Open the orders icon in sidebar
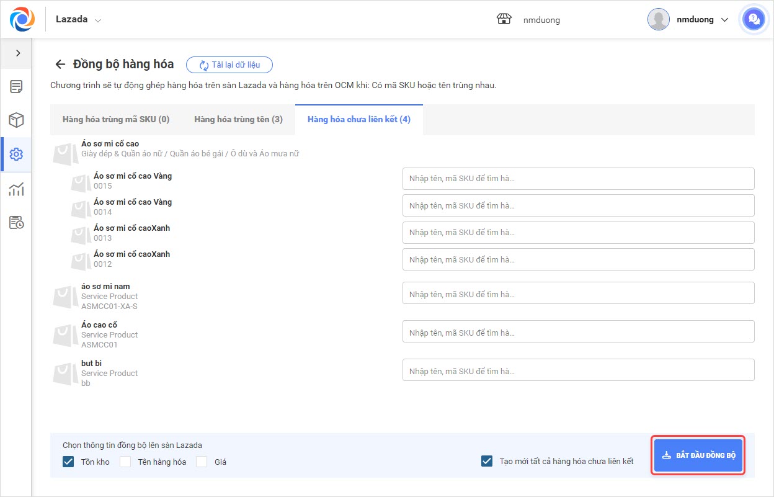The image size is (774, 497). click(16, 87)
